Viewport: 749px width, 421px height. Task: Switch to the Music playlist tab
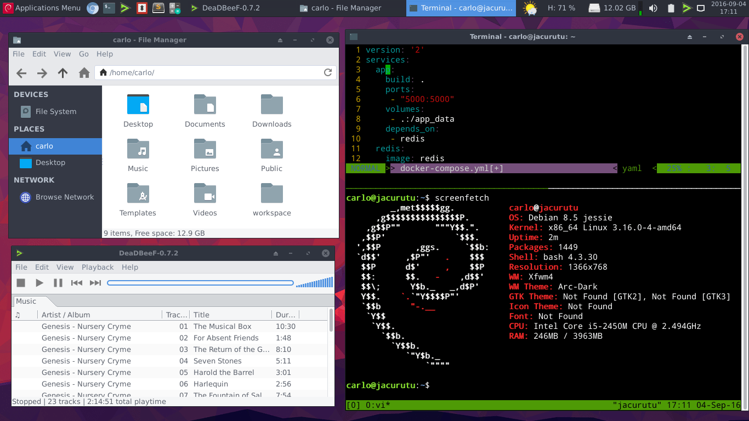25,301
